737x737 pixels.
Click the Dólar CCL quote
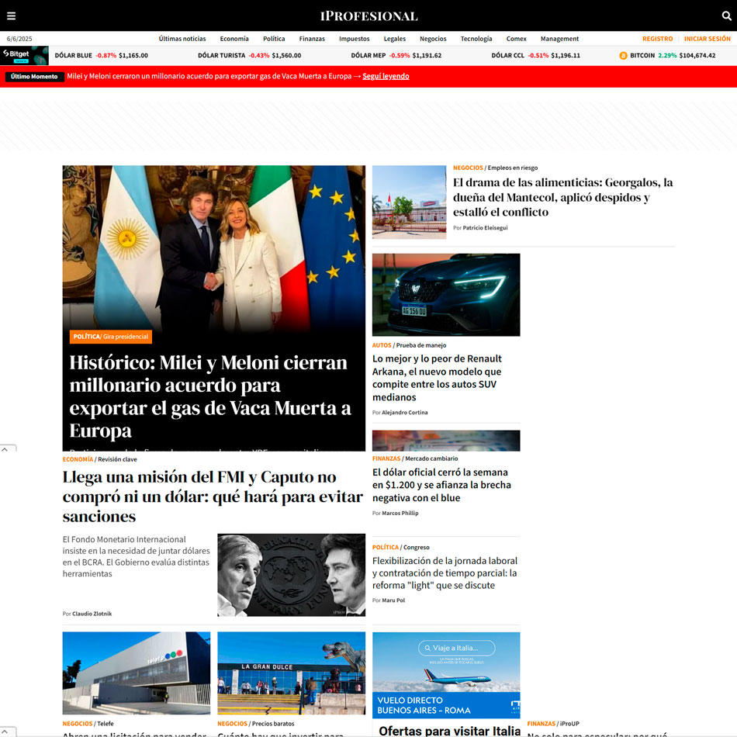click(x=536, y=55)
